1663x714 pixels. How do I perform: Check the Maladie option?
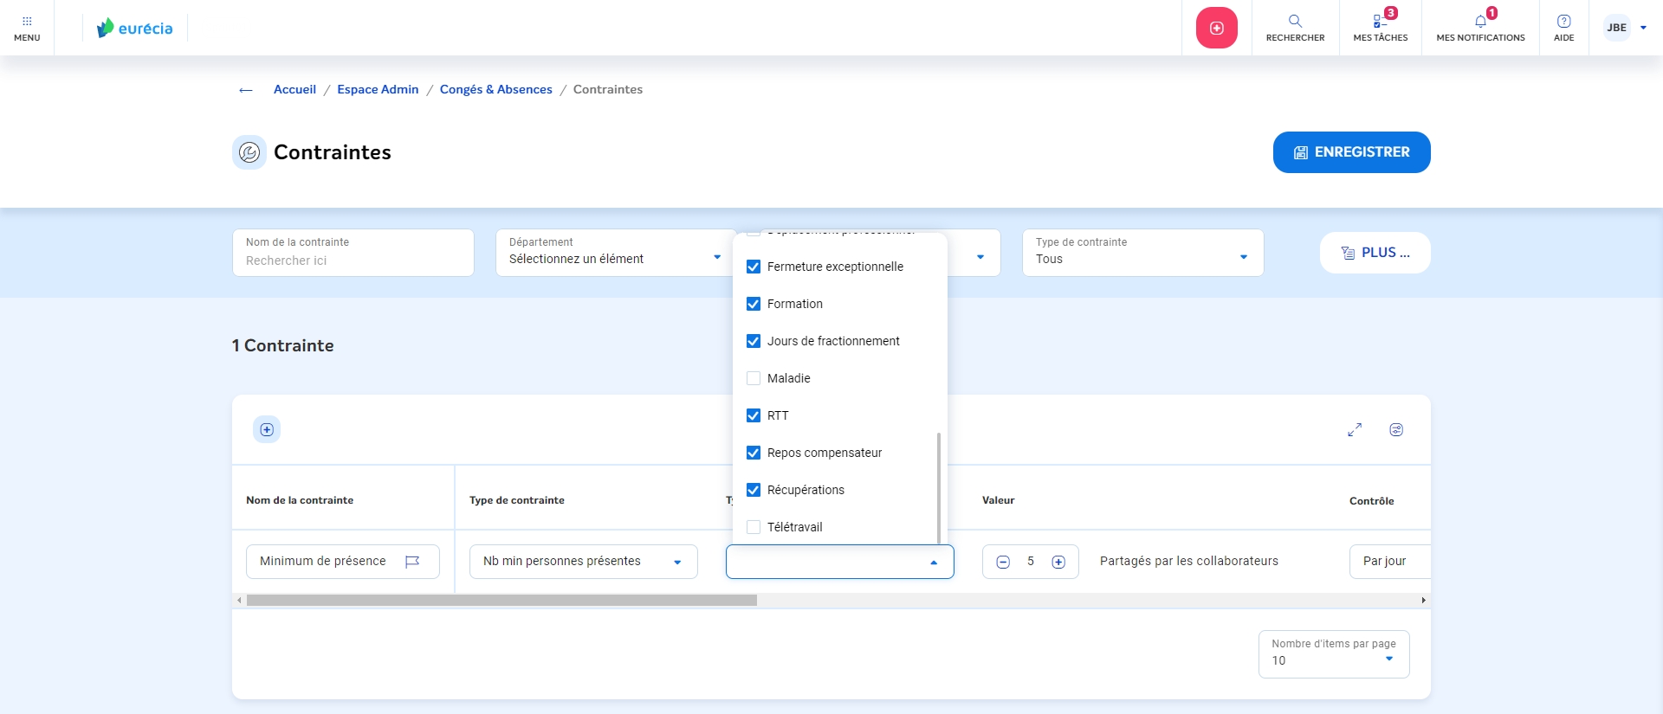click(754, 378)
